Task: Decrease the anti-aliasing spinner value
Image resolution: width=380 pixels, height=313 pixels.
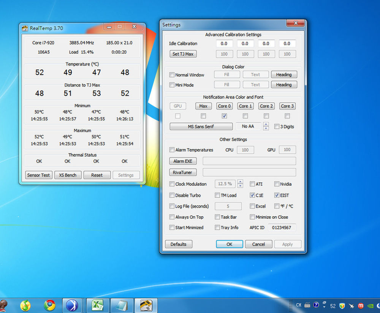Action: pyautogui.click(x=266, y=128)
